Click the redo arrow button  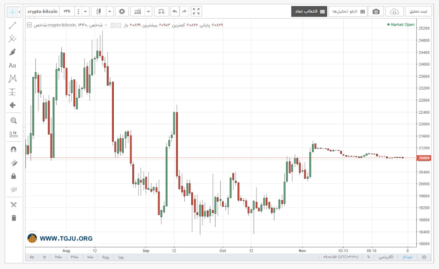(184, 12)
